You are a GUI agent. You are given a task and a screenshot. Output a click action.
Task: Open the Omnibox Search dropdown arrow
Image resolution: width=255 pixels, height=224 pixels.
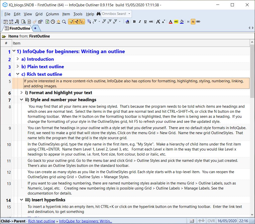pos(129,14)
